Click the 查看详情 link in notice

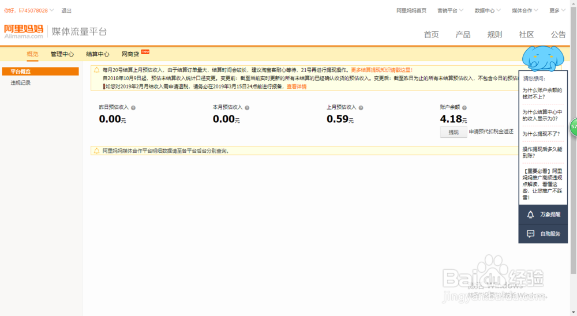297,86
